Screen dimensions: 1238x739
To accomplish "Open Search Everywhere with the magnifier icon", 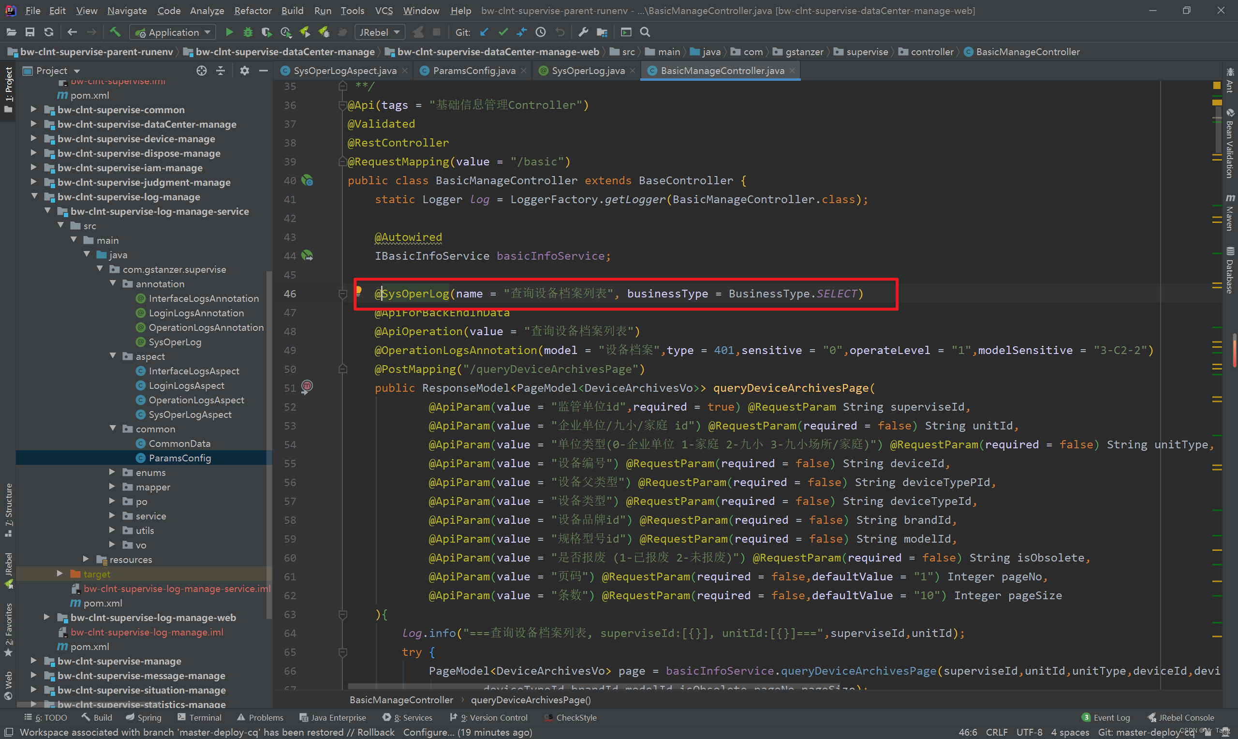I will [645, 32].
